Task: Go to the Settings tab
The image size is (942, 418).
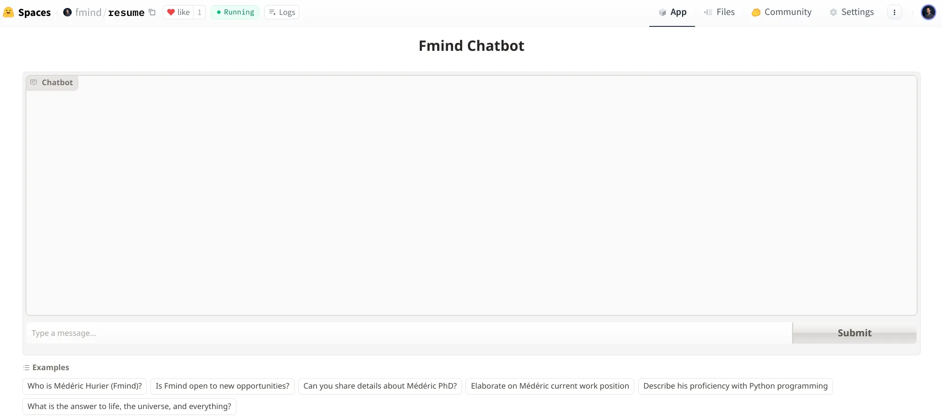Action: coord(852,12)
